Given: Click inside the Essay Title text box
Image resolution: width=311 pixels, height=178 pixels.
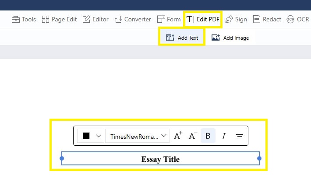Looking at the screenshot, I should pyautogui.click(x=160, y=158).
